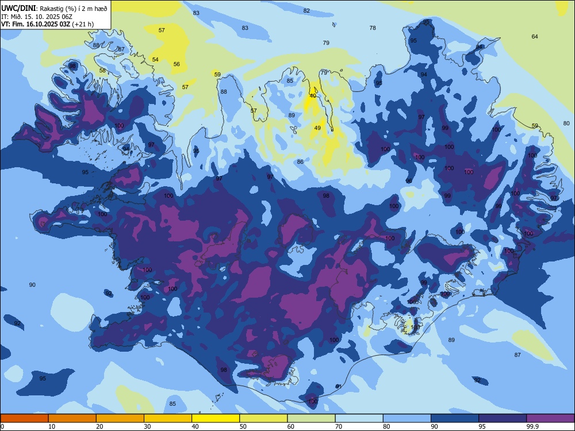Select the 80–90 medium blue legend swatch
The height and width of the screenshot is (431, 575).
click(407, 418)
